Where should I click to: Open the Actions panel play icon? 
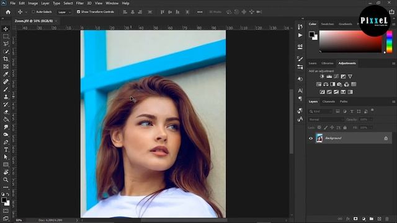pos(300,35)
